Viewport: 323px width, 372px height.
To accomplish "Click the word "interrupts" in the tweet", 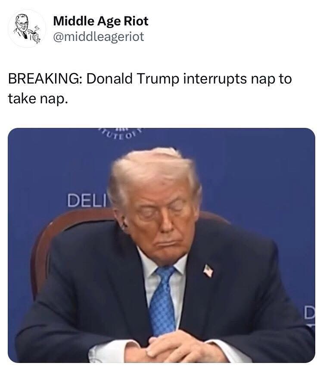I will [215, 79].
